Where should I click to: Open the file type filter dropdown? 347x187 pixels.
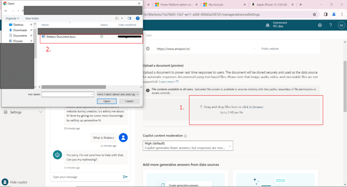118,95
